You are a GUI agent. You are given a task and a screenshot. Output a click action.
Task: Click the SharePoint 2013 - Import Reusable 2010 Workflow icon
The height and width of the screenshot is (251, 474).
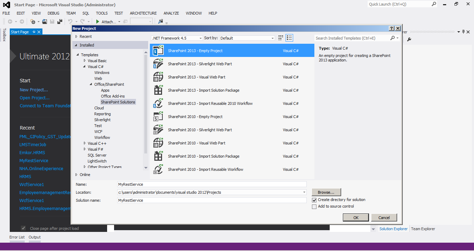pos(158,103)
